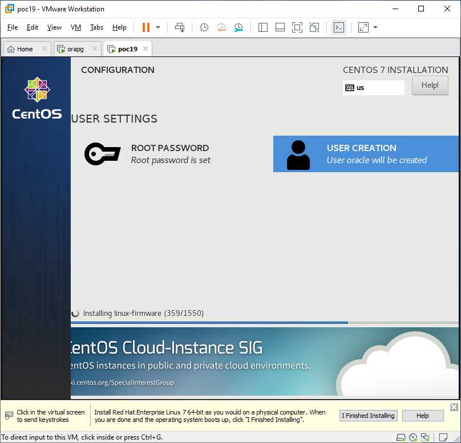
Task: Maximize the VMware Workstation window
Action: click(x=421, y=9)
